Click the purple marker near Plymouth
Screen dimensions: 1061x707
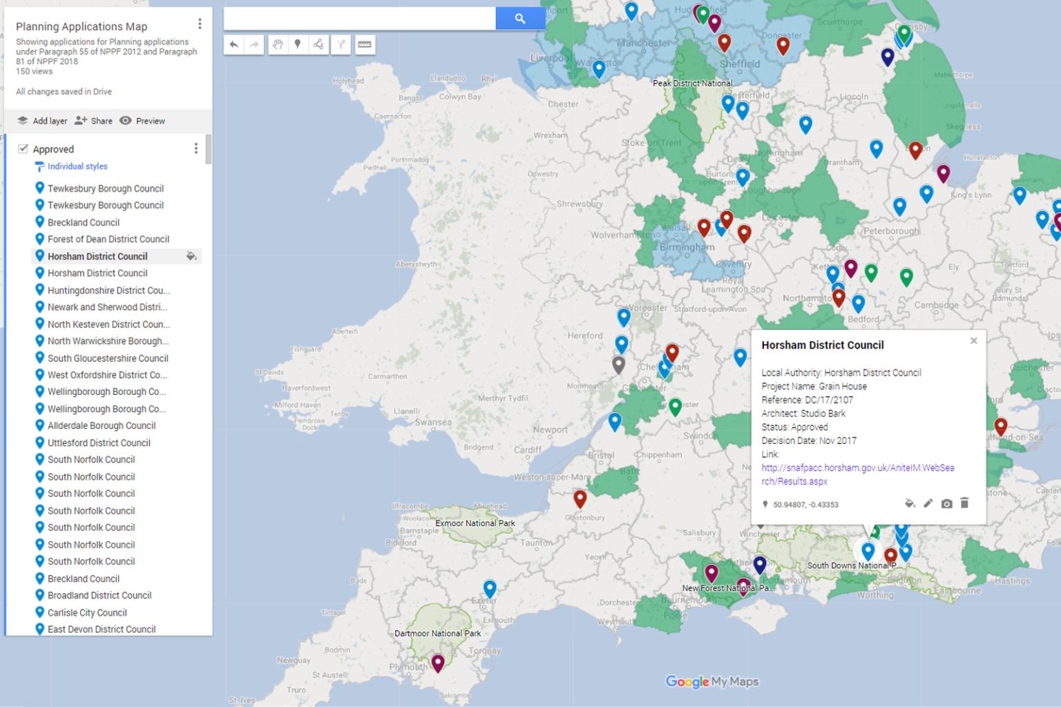(438, 663)
